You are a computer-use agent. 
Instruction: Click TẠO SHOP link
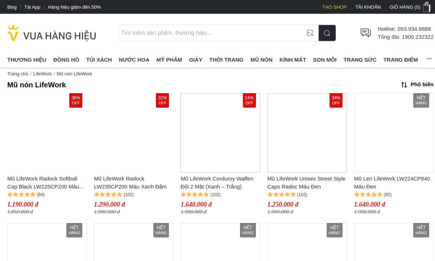click(x=334, y=7)
